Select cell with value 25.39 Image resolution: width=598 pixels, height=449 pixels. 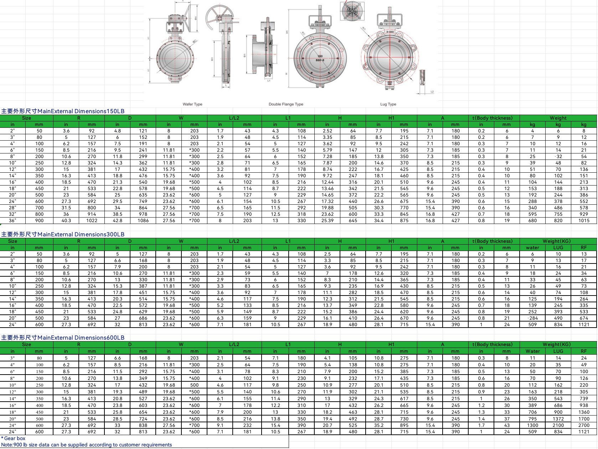pos(327,221)
